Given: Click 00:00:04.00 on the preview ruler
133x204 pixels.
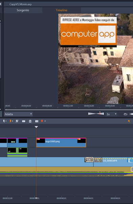Looking at the screenshot, I should (26, 106).
